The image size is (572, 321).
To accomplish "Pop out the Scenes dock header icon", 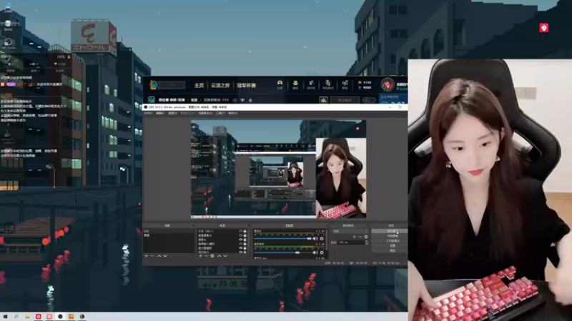I will [x=193, y=225].
